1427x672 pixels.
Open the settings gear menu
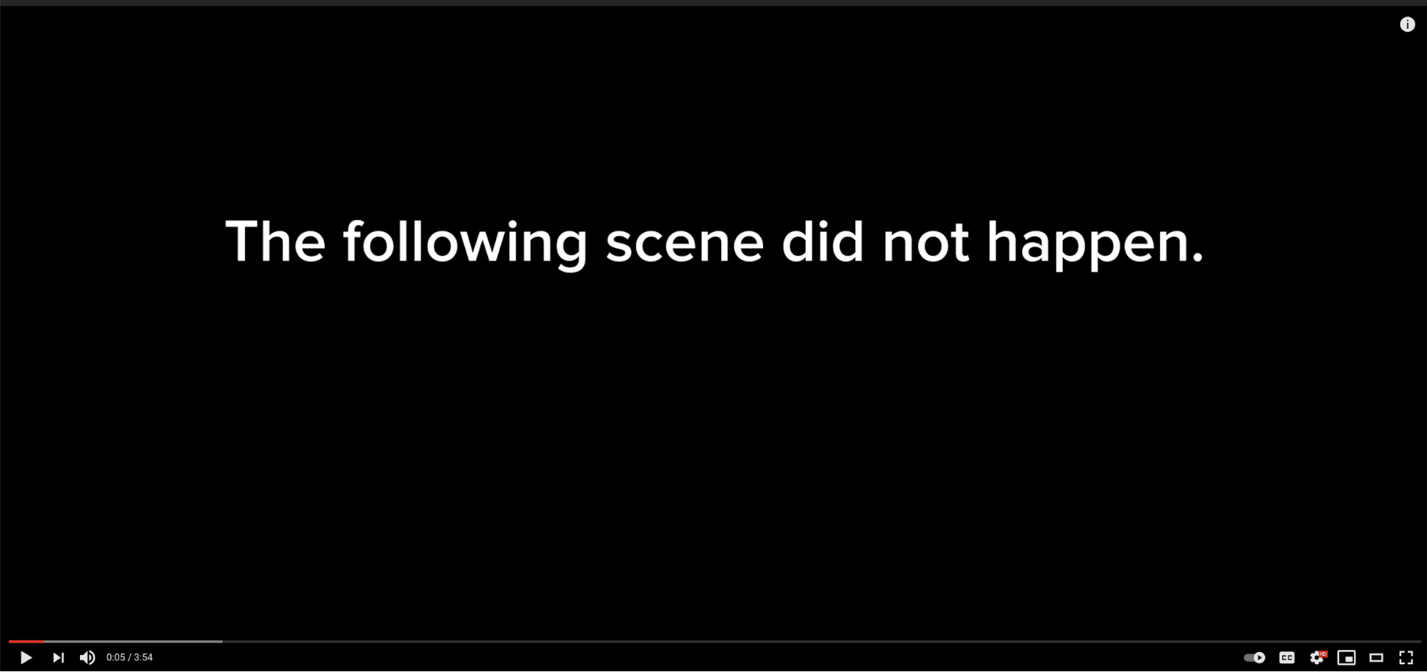point(1317,658)
